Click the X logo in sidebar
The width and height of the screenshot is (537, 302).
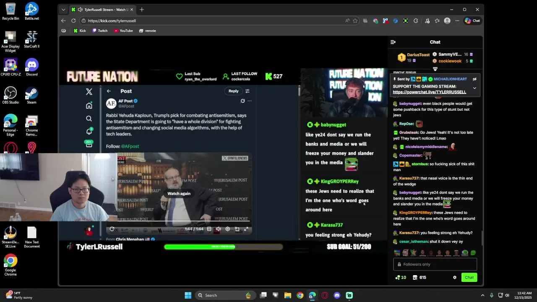89,91
